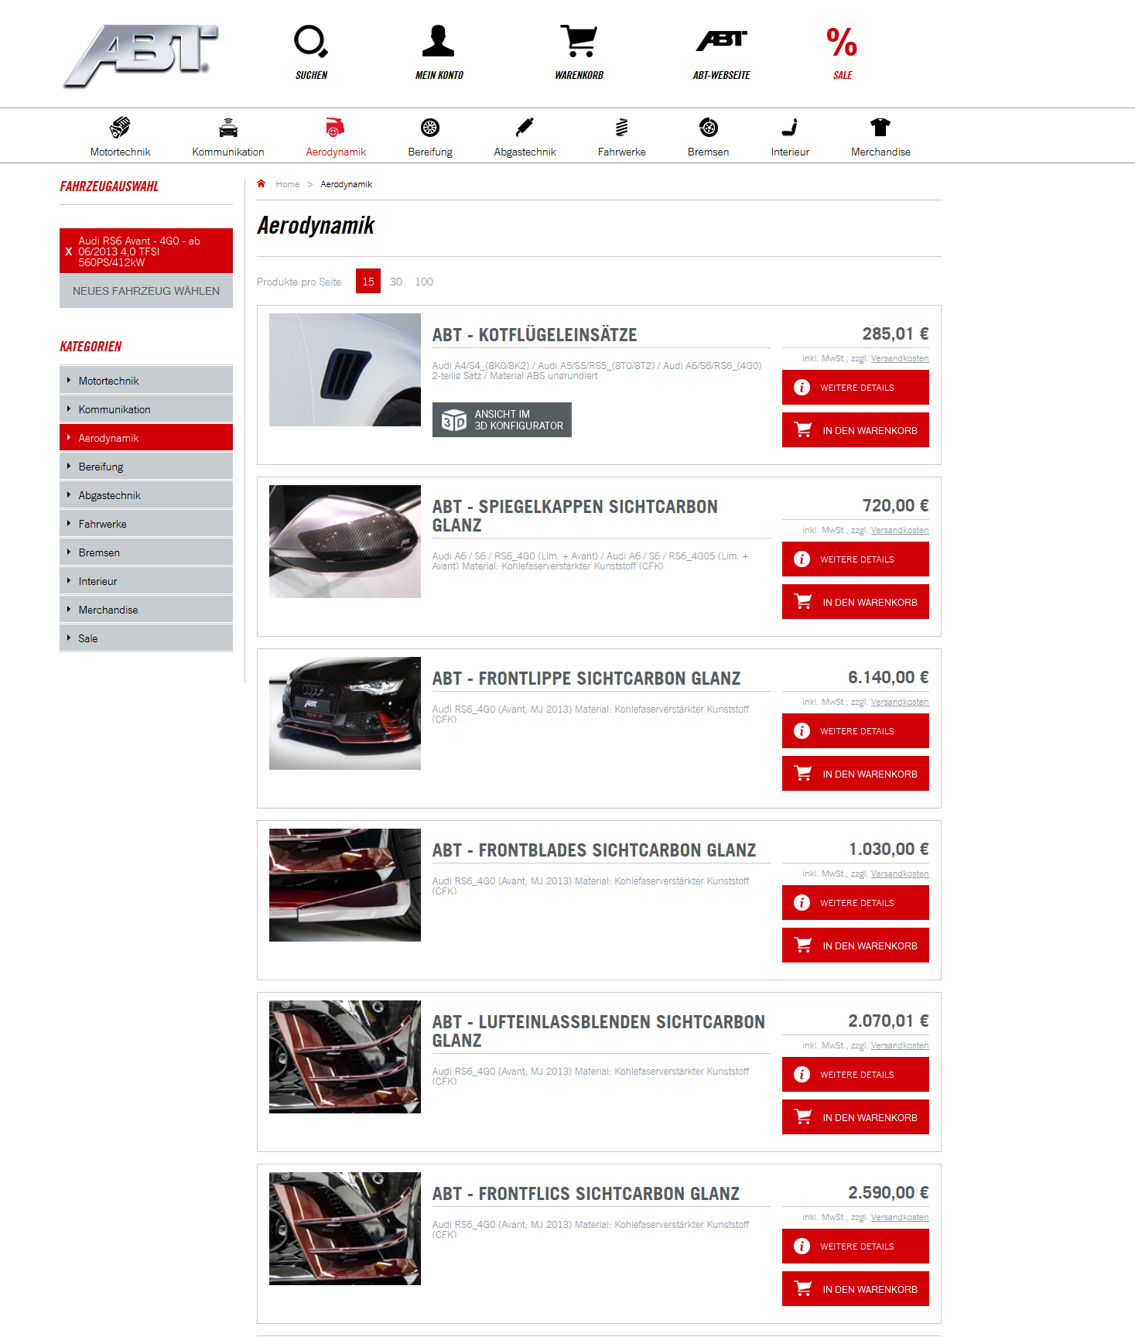Select Bremsen brake disc icon in nav

pyautogui.click(x=709, y=127)
